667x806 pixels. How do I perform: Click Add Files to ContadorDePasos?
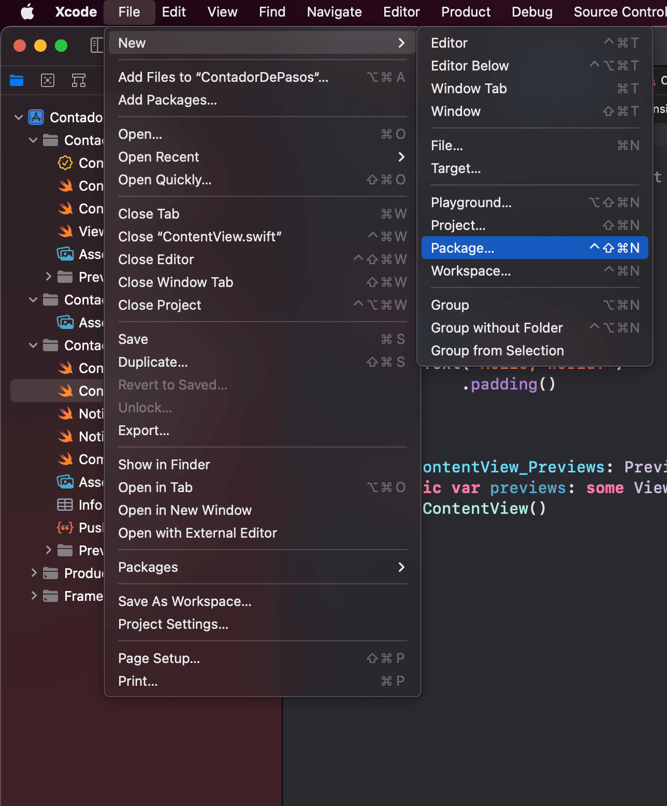pyautogui.click(x=262, y=77)
